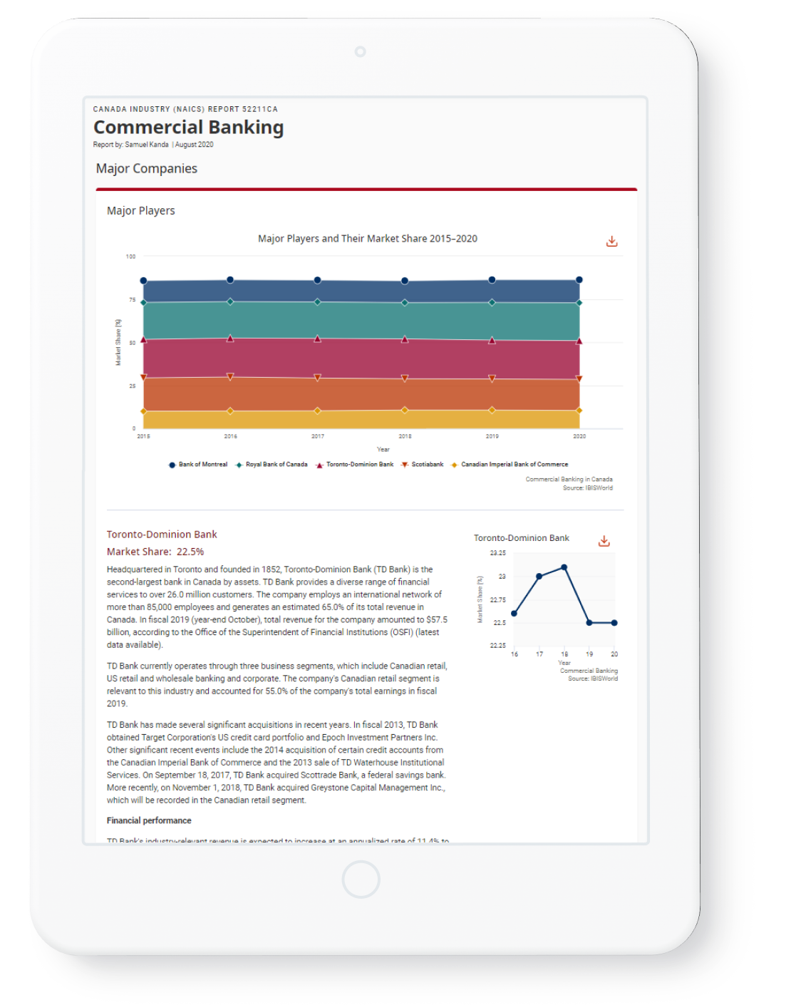This screenshot has height=1005, width=786.
Task: Click the Major Companies section heading
Action: click(147, 169)
